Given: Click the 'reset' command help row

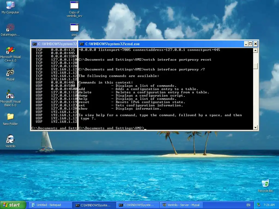Looking at the screenshot, I should click(x=132, y=102).
